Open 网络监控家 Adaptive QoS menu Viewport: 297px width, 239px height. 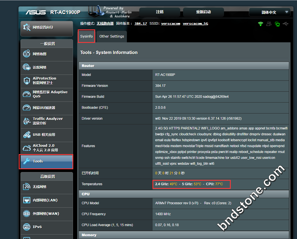[47, 94]
